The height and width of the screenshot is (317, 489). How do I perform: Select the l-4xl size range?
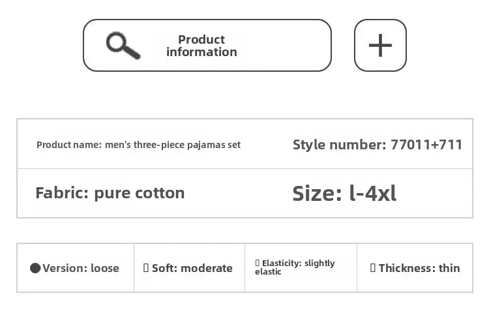tap(372, 193)
